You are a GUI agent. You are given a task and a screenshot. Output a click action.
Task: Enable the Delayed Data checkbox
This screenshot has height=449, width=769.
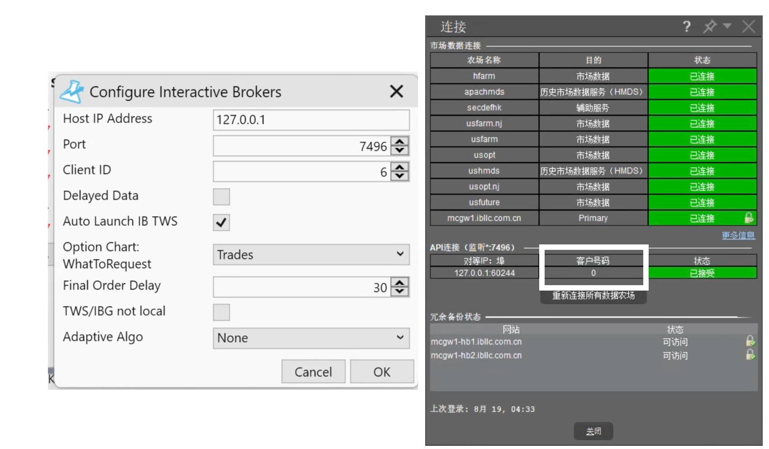[x=222, y=197]
